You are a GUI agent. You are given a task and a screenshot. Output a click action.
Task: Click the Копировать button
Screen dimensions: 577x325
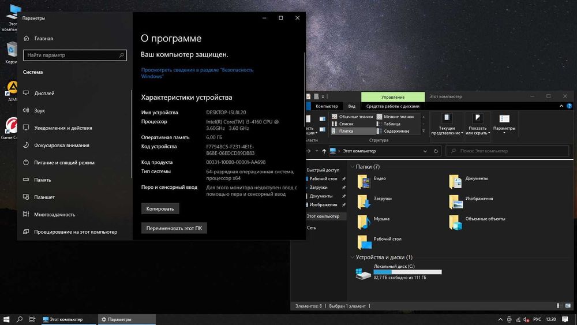pos(160,209)
